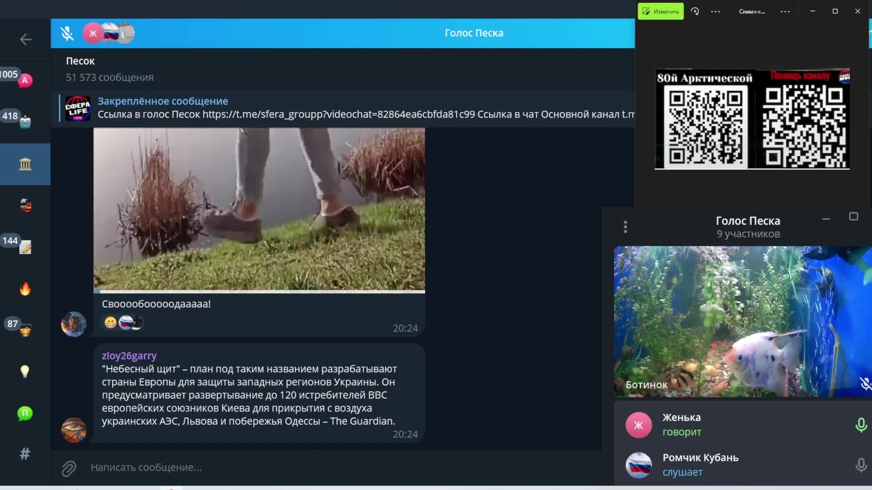Open the robot folder with 418 unread
The height and width of the screenshot is (490, 872).
click(25, 122)
